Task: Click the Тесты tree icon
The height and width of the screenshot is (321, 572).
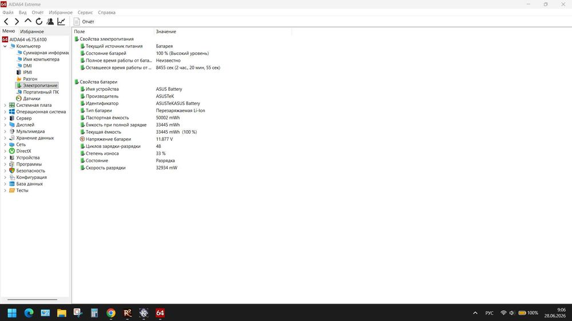Action: (x=12, y=191)
